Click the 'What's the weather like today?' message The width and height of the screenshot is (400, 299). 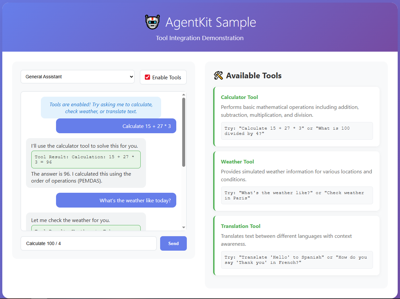116,200
